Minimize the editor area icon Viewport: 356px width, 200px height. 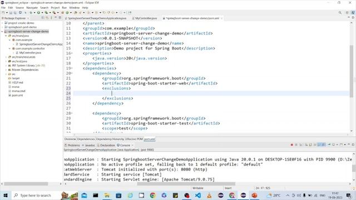349,18
